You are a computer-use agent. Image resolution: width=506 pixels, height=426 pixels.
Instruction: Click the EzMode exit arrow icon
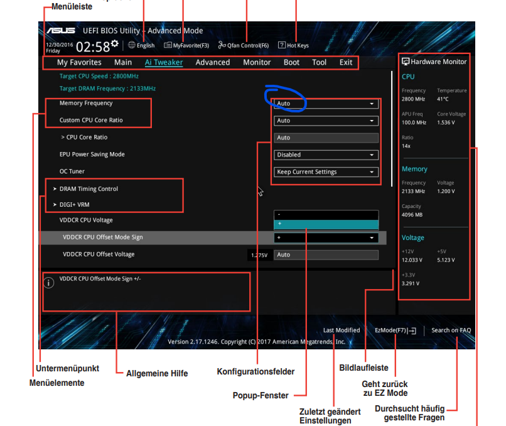tap(412, 330)
